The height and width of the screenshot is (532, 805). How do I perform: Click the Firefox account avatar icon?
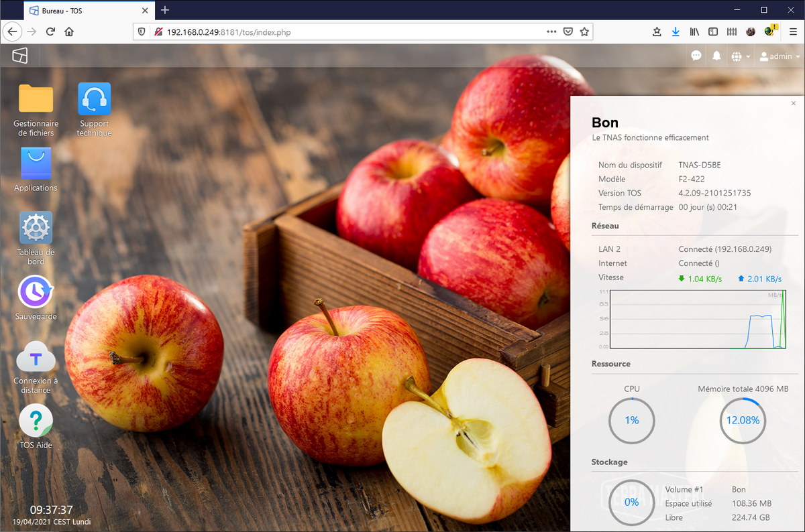click(x=751, y=31)
